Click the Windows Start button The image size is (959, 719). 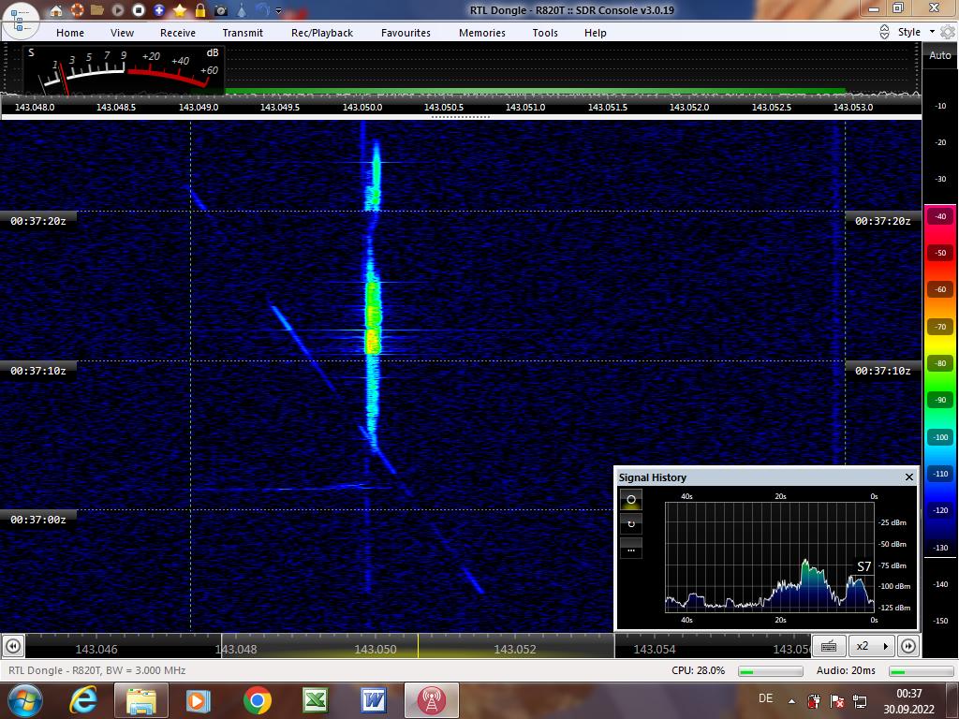tap(24, 700)
